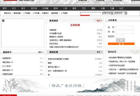The width and height of the screenshot is (140, 96).
Task: Go to the 首页 home tab
Action: pyautogui.click(x=5, y=8)
